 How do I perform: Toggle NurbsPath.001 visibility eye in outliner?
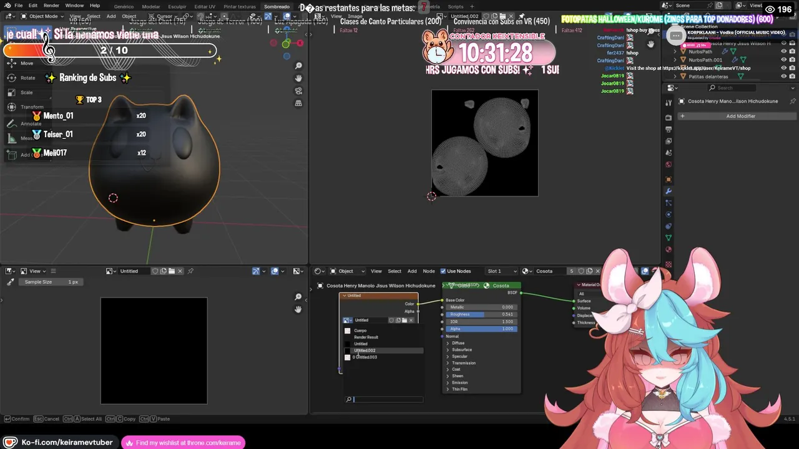(784, 60)
